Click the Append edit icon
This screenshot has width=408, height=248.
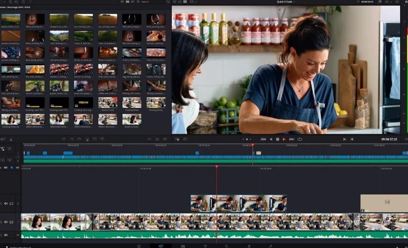[x=72, y=139]
